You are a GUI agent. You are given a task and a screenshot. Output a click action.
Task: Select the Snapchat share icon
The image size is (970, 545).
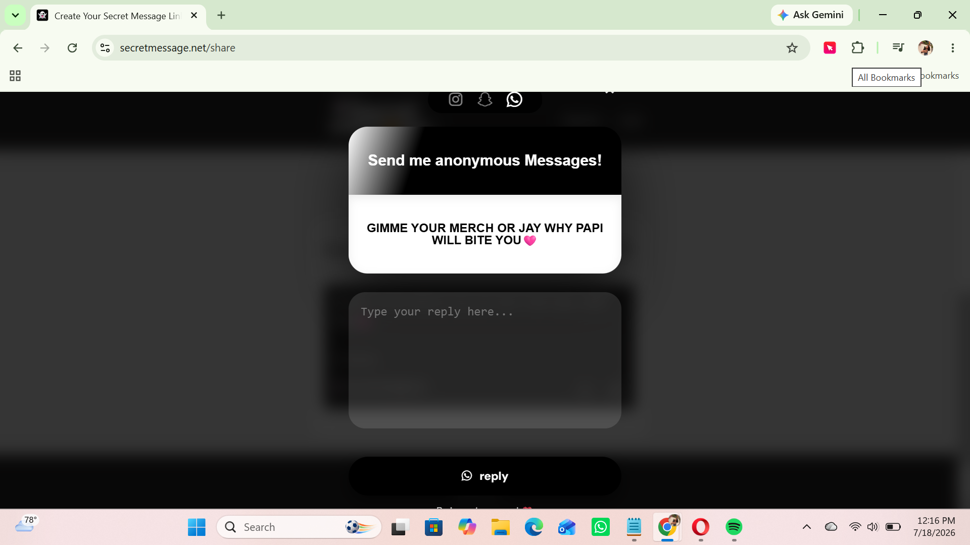click(484, 99)
